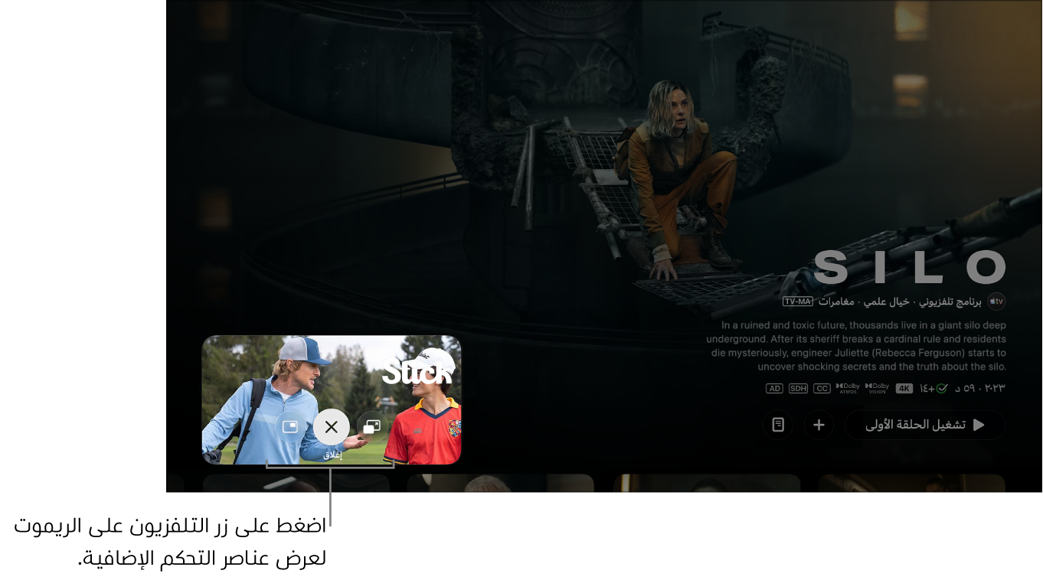Click the 'إغلاق' label under the X
Screen dimensions: 1043x580
[x=332, y=455]
